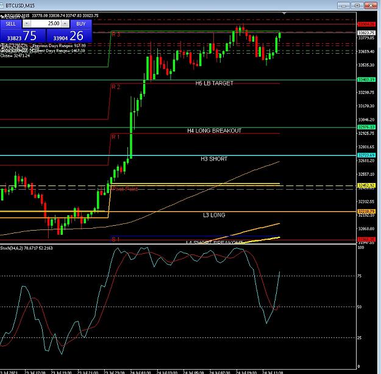Click the R 3 pivot label
Screen dimensions: 381x374
click(x=116, y=35)
